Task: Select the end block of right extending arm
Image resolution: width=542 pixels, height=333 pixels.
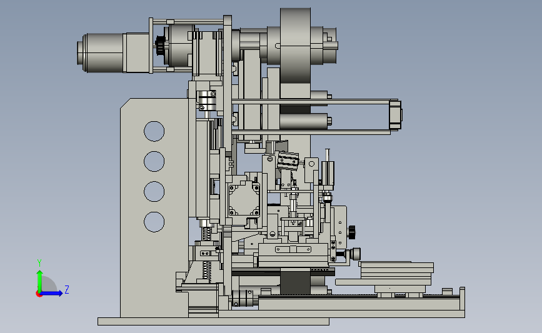Action: 396,115
